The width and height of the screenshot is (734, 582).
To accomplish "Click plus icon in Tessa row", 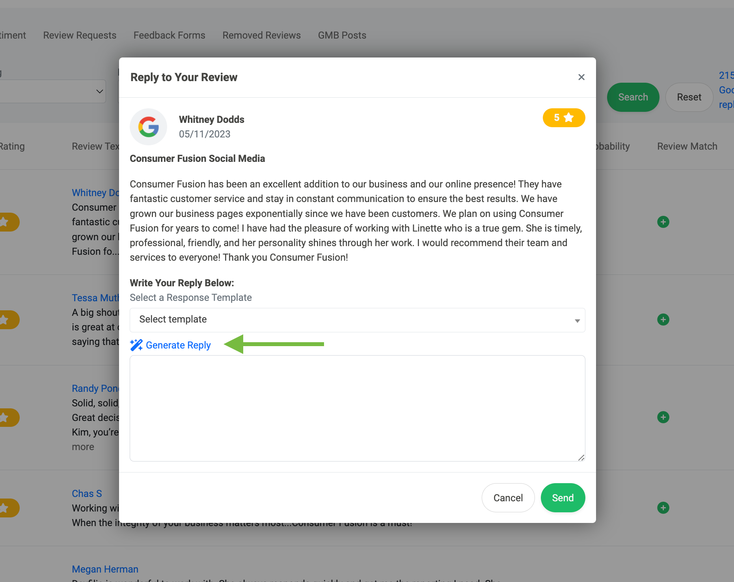I will 663,320.
